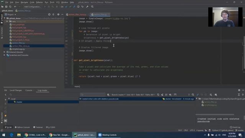Click the plus new branch icon
Viewport: 245px width, 138px height.
[5, 100]
